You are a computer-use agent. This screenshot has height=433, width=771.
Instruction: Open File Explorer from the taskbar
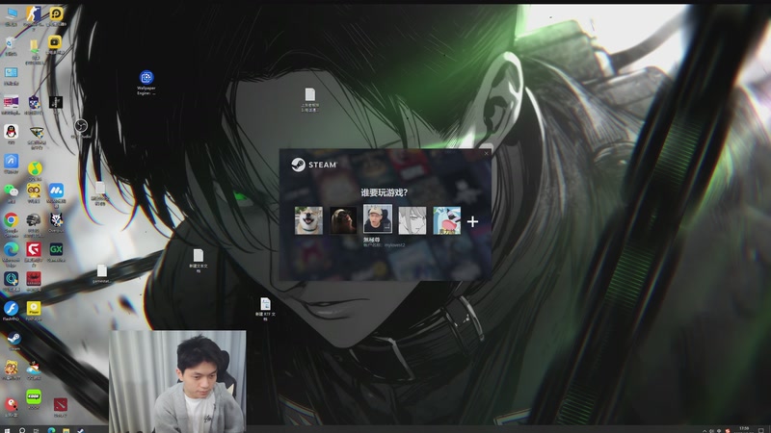click(x=66, y=430)
